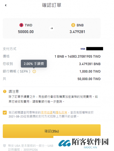Click the red TWD currency icon
The height and width of the screenshot is (151, 114).
point(21,25)
